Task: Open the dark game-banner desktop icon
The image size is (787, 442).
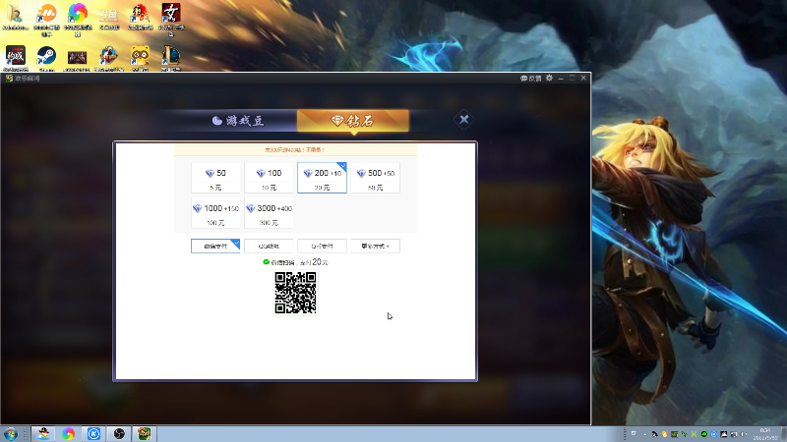Action: click(78, 59)
